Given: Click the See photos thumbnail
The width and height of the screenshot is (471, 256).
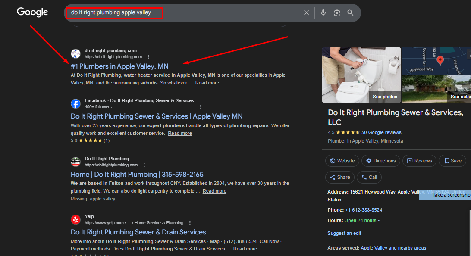Looking at the screenshot, I should pos(385,97).
